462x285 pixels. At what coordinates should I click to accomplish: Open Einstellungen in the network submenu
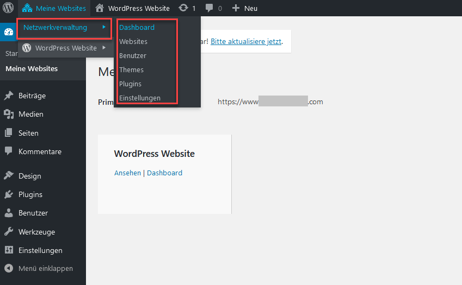coord(140,98)
